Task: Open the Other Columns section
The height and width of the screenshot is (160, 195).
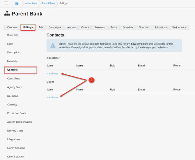Action: pyautogui.click(x=15, y=157)
